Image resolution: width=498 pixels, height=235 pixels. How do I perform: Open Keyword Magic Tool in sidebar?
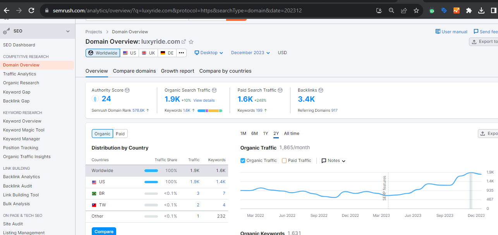[24, 130]
